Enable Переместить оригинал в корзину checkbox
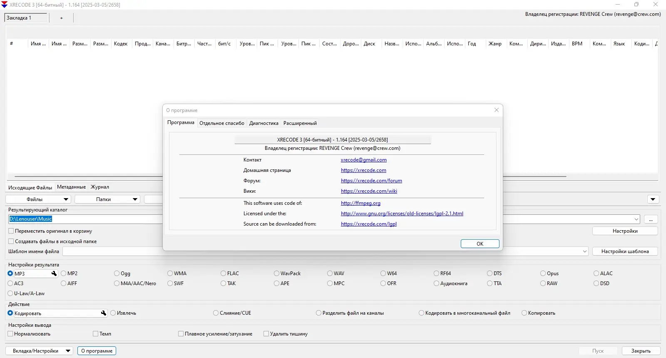 tap(11, 231)
